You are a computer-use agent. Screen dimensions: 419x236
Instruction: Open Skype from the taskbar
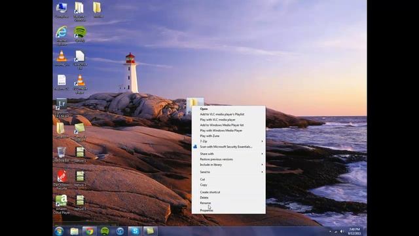click(x=136, y=231)
